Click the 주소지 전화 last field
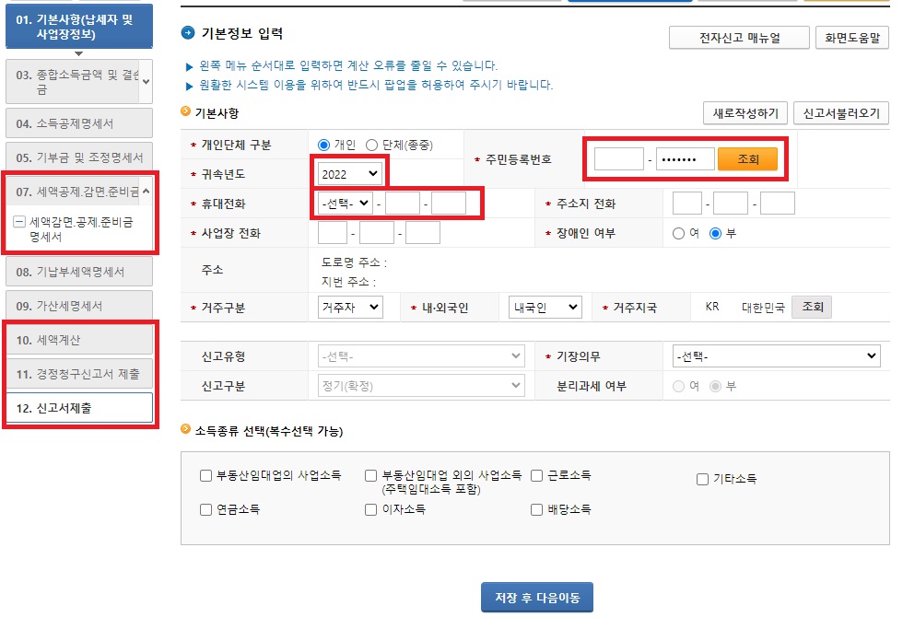The width and height of the screenshot is (903, 629). [778, 204]
